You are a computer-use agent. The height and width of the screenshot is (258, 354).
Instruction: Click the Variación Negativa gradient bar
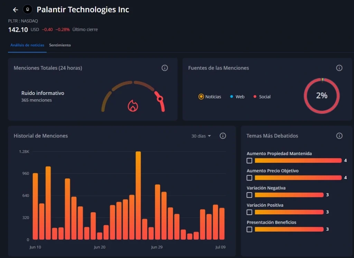pyautogui.click(x=289, y=195)
